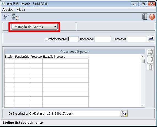Viewport: 157px width, 127px height.
Task: Click the Processo column header
Action: tap(36, 57)
